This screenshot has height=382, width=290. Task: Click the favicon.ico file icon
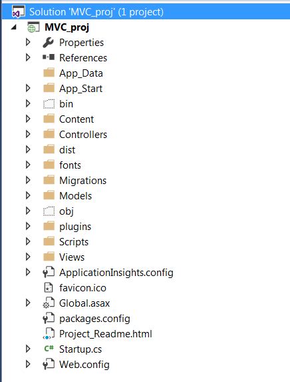[49, 288]
